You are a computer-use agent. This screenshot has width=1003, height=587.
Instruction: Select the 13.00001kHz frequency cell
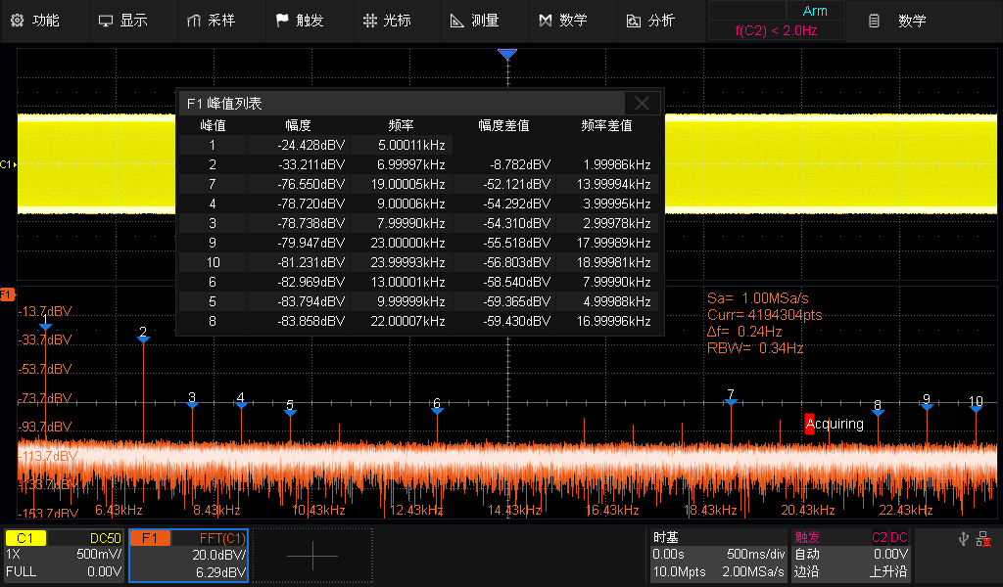point(402,282)
